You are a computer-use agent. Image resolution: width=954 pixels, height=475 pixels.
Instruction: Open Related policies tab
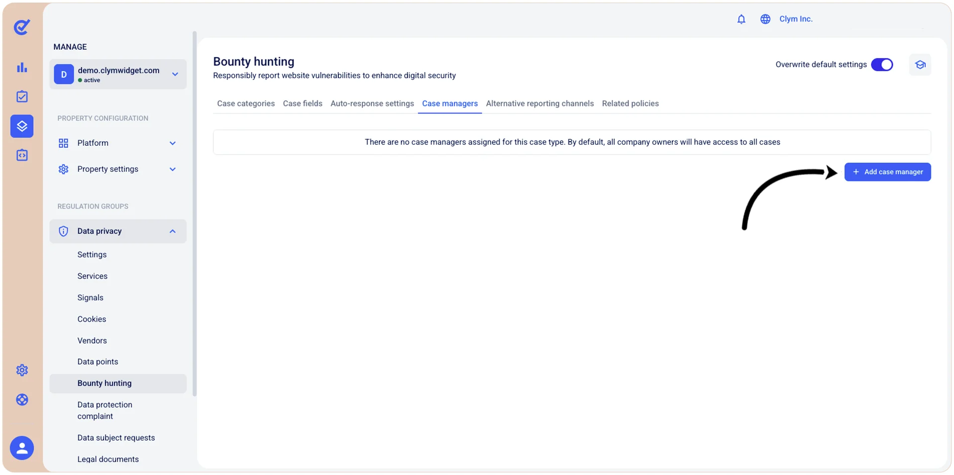(x=630, y=103)
